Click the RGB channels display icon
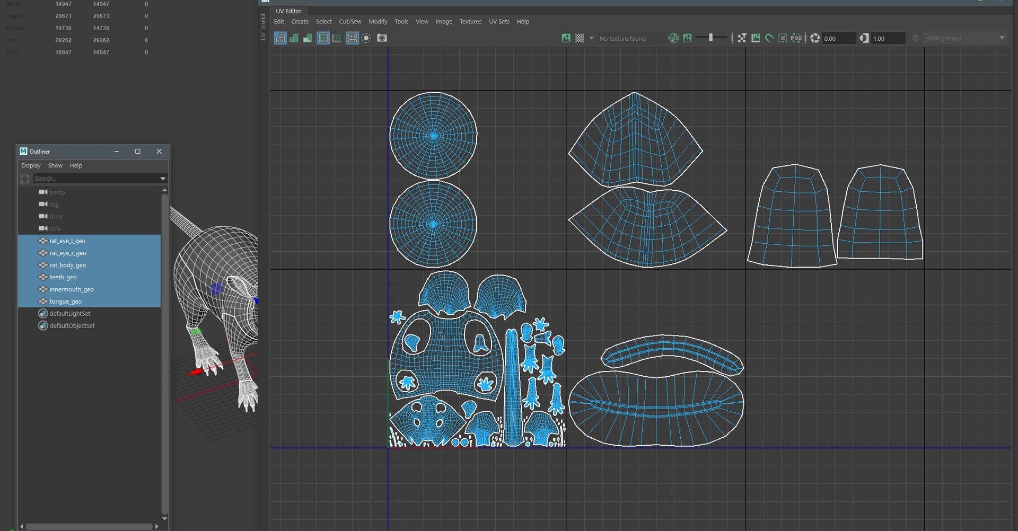The image size is (1018, 531). click(673, 38)
